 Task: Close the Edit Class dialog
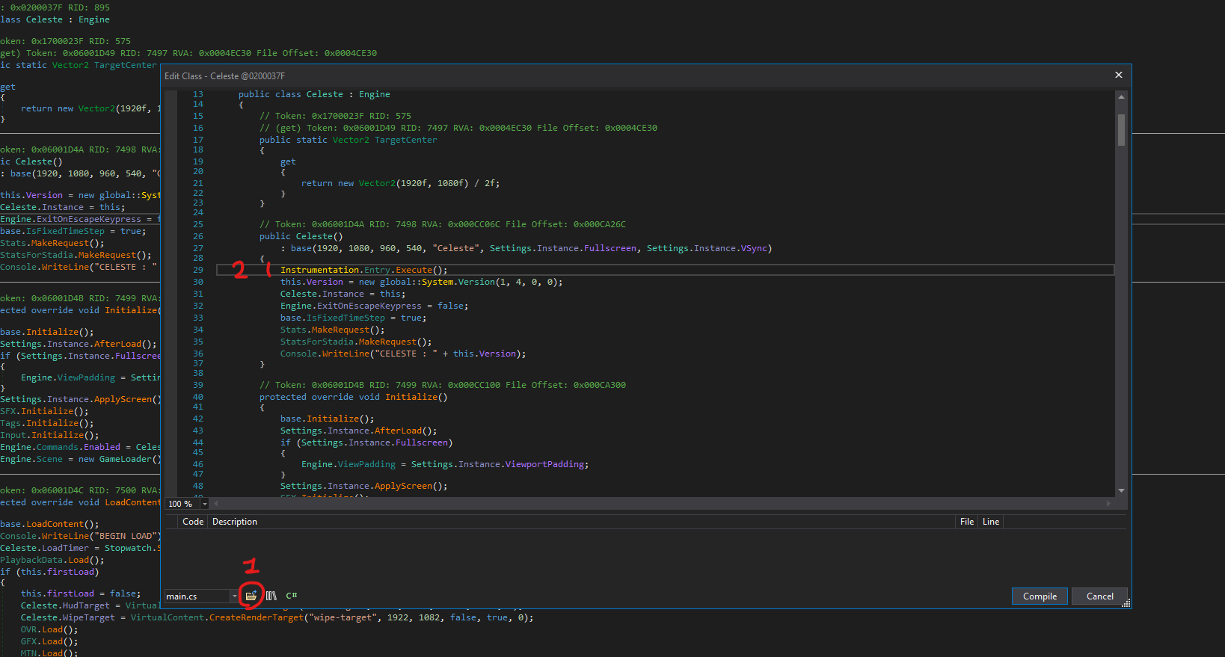pos(1119,75)
